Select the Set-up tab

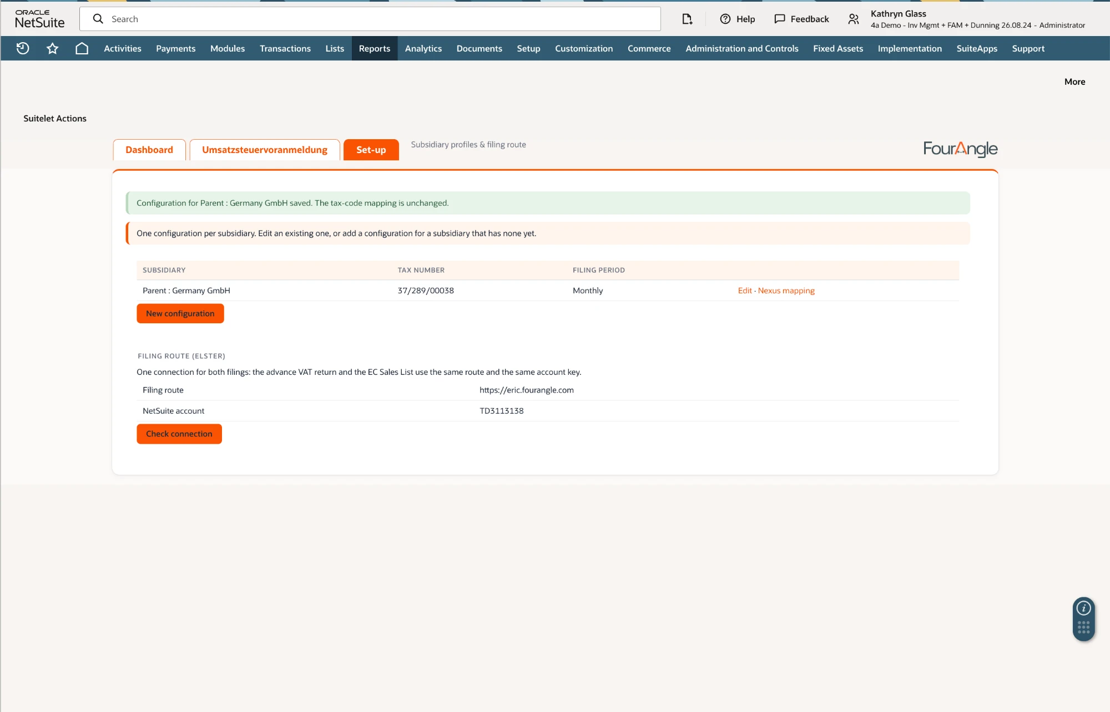pyautogui.click(x=371, y=150)
